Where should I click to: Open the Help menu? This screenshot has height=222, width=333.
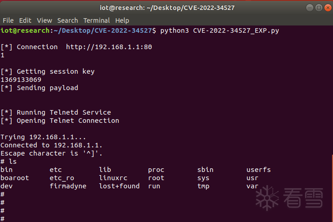(122, 20)
